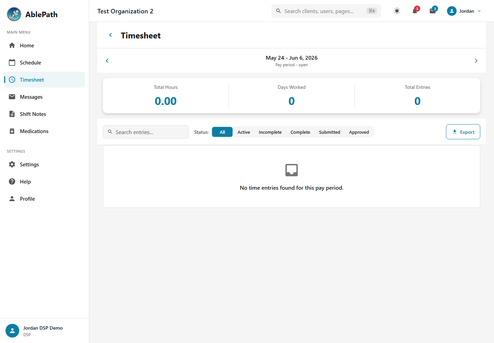
Task: Click the search entries magnifier icon
Action: [x=110, y=132]
